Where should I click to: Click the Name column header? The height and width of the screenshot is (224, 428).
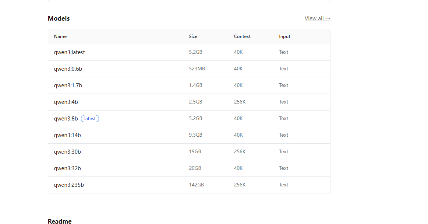pyautogui.click(x=60, y=36)
